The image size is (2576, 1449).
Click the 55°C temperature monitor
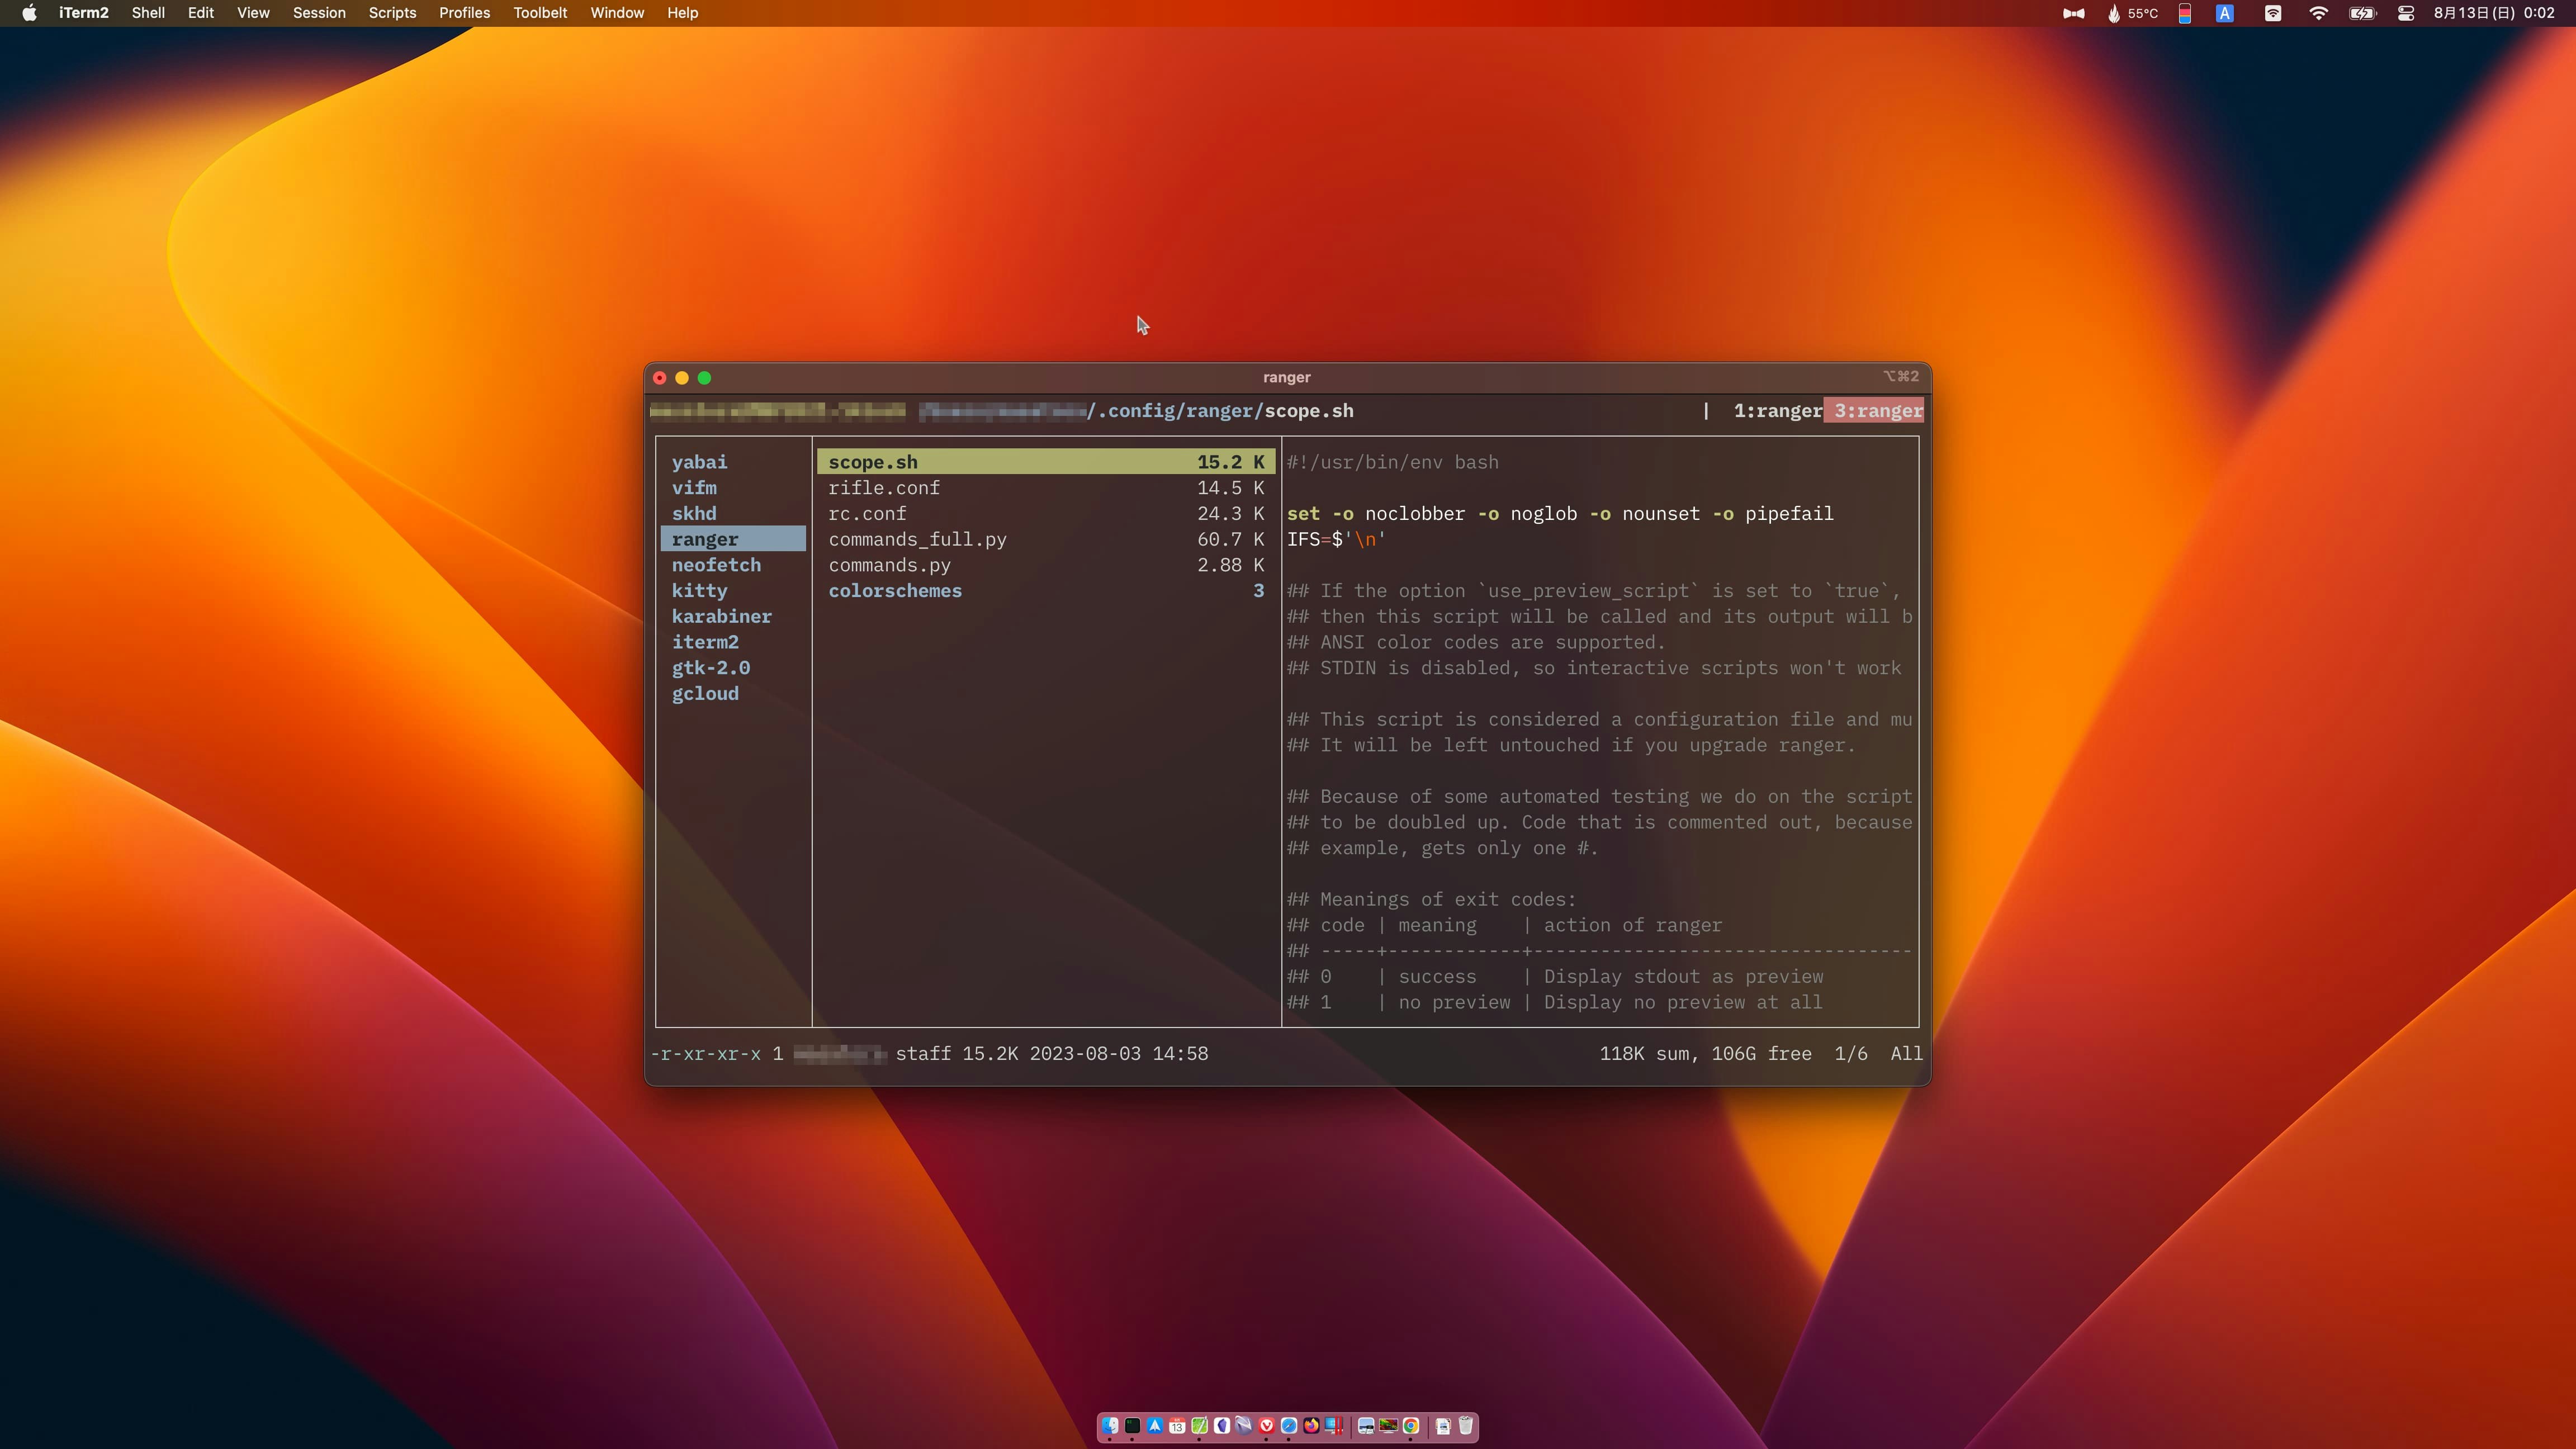click(2133, 13)
